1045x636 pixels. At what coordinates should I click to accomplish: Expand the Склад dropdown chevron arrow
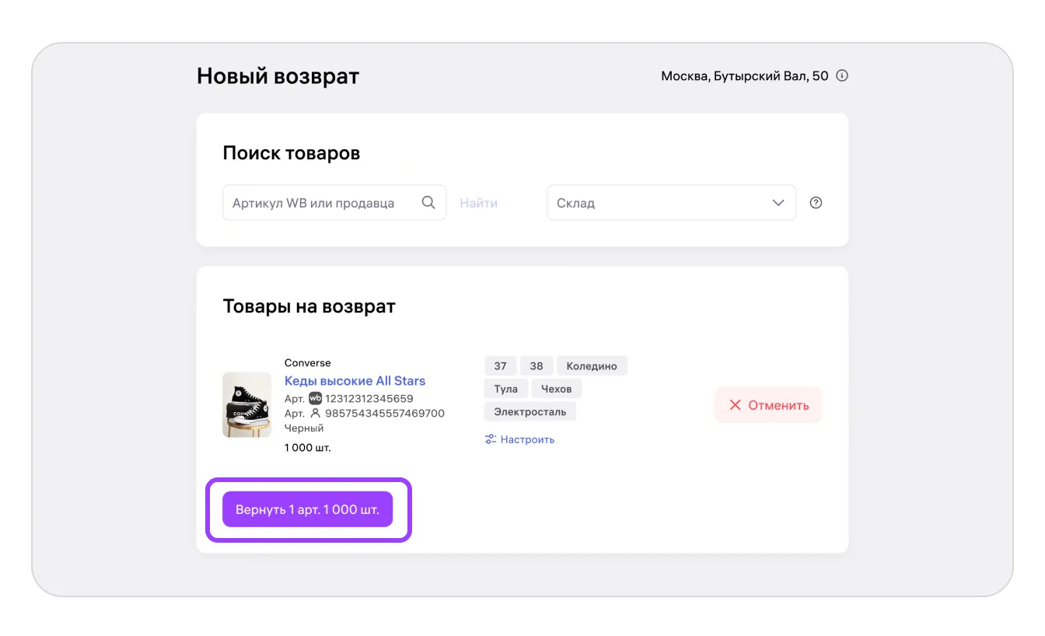tap(778, 203)
